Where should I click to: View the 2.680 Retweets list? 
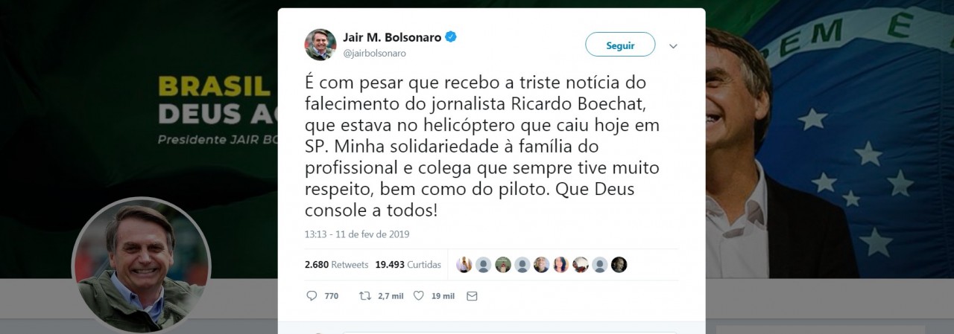pyautogui.click(x=337, y=265)
